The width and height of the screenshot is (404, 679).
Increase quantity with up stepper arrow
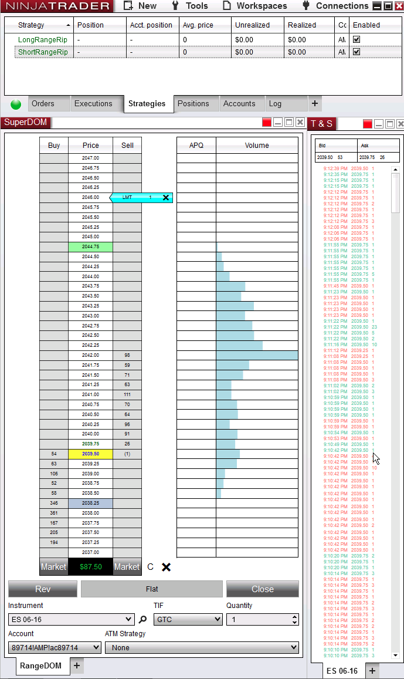click(x=294, y=617)
